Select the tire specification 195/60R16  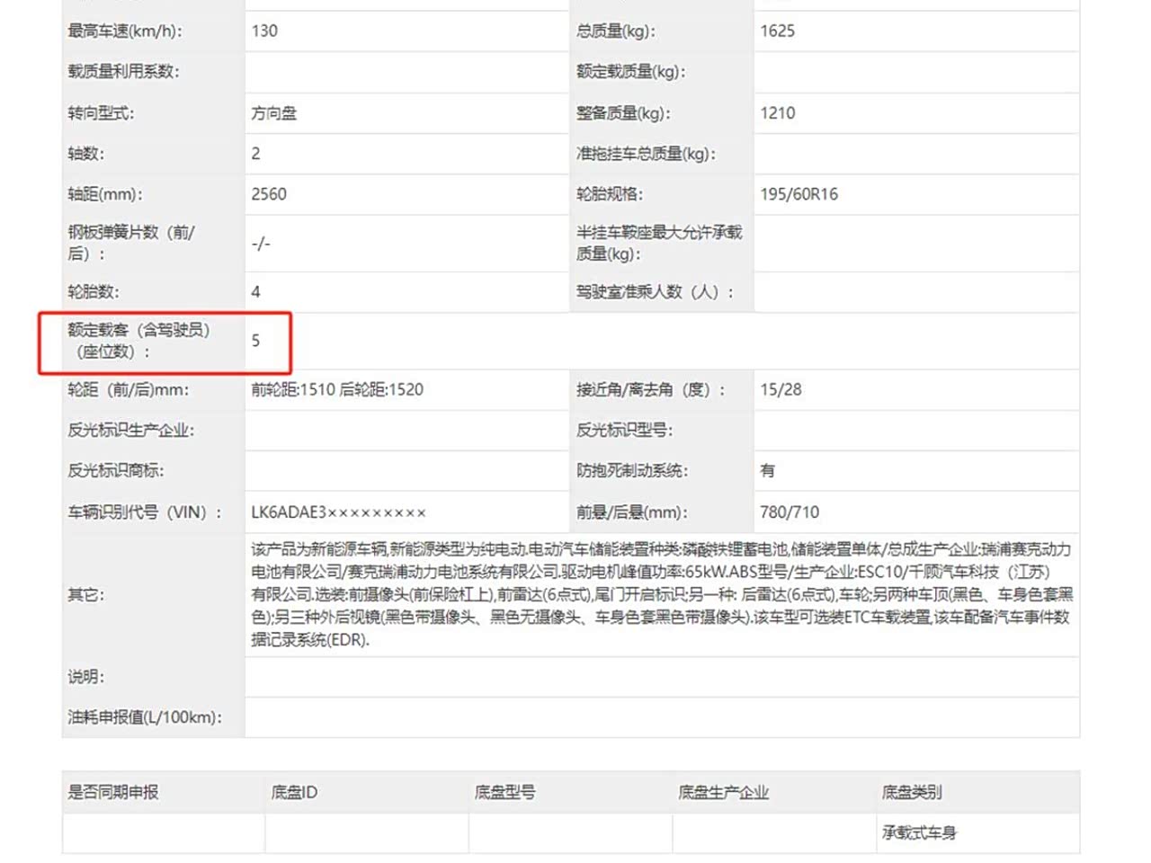point(799,194)
